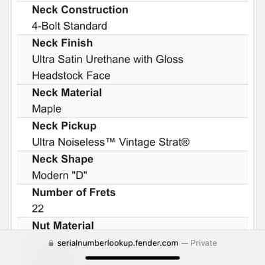The width and height of the screenshot is (265, 265).
Task: Tap the Maple value
Action: [x=47, y=109]
